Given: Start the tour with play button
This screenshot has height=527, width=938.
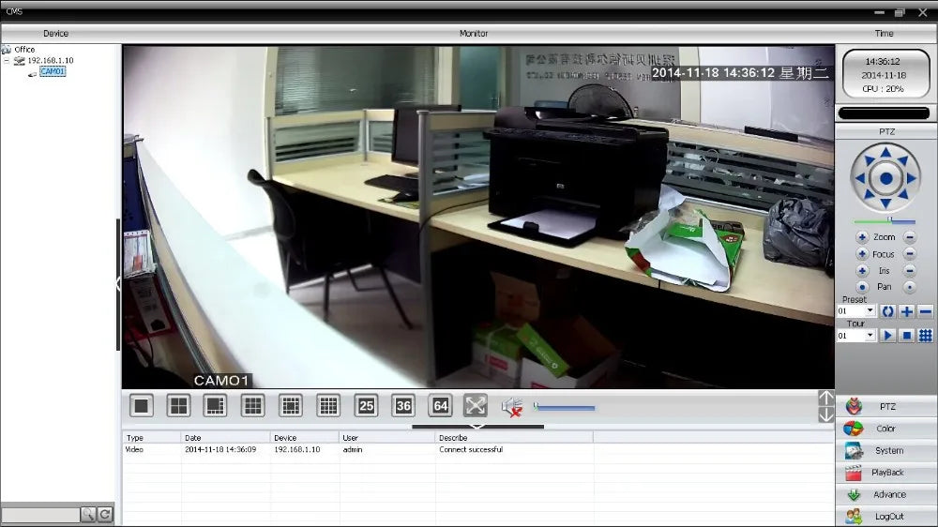Looking at the screenshot, I should (887, 335).
